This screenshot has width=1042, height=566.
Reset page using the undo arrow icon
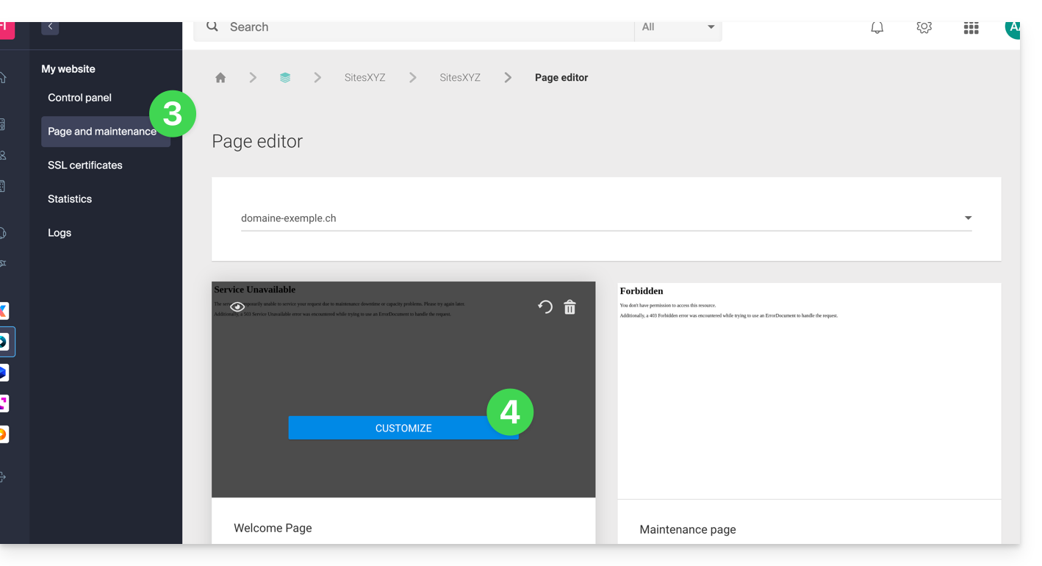click(x=545, y=307)
